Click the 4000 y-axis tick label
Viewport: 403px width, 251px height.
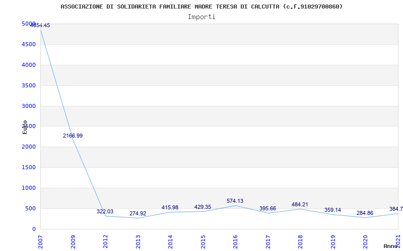29,65
